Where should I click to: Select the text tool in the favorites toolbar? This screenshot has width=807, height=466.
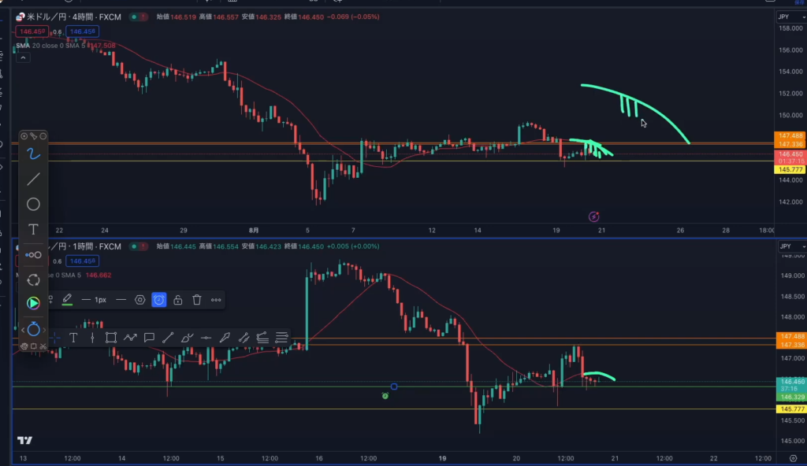point(73,338)
